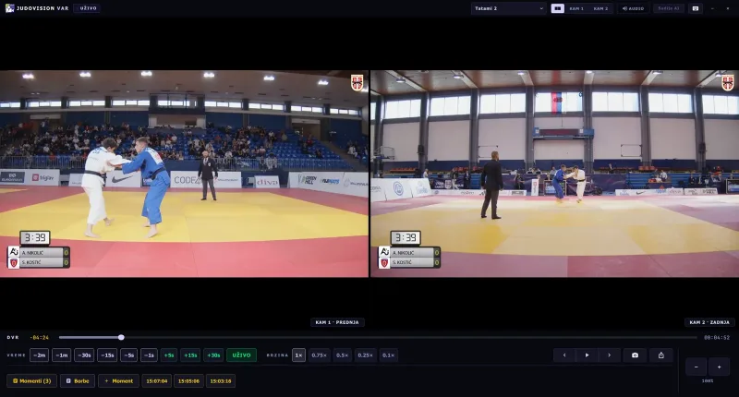Jump to moment 15:03:16
The image size is (739, 397).
pyautogui.click(x=221, y=381)
